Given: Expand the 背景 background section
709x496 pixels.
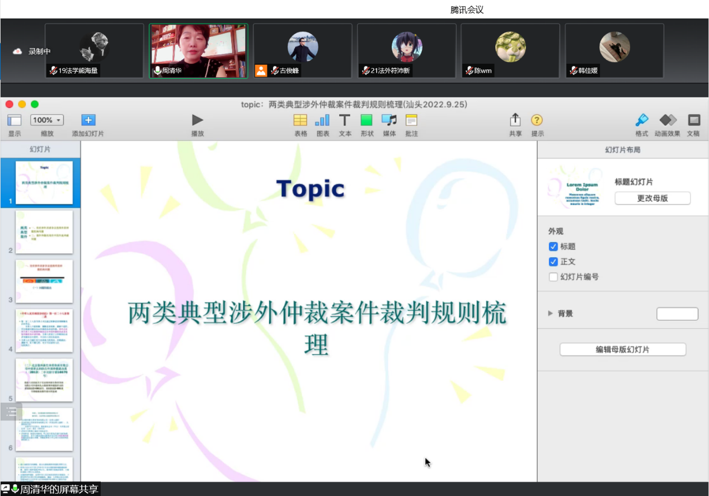Looking at the screenshot, I should tap(551, 314).
